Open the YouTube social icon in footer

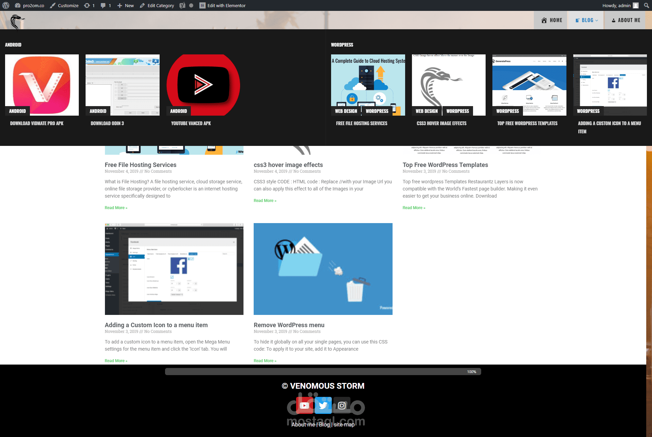click(x=304, y=405)
